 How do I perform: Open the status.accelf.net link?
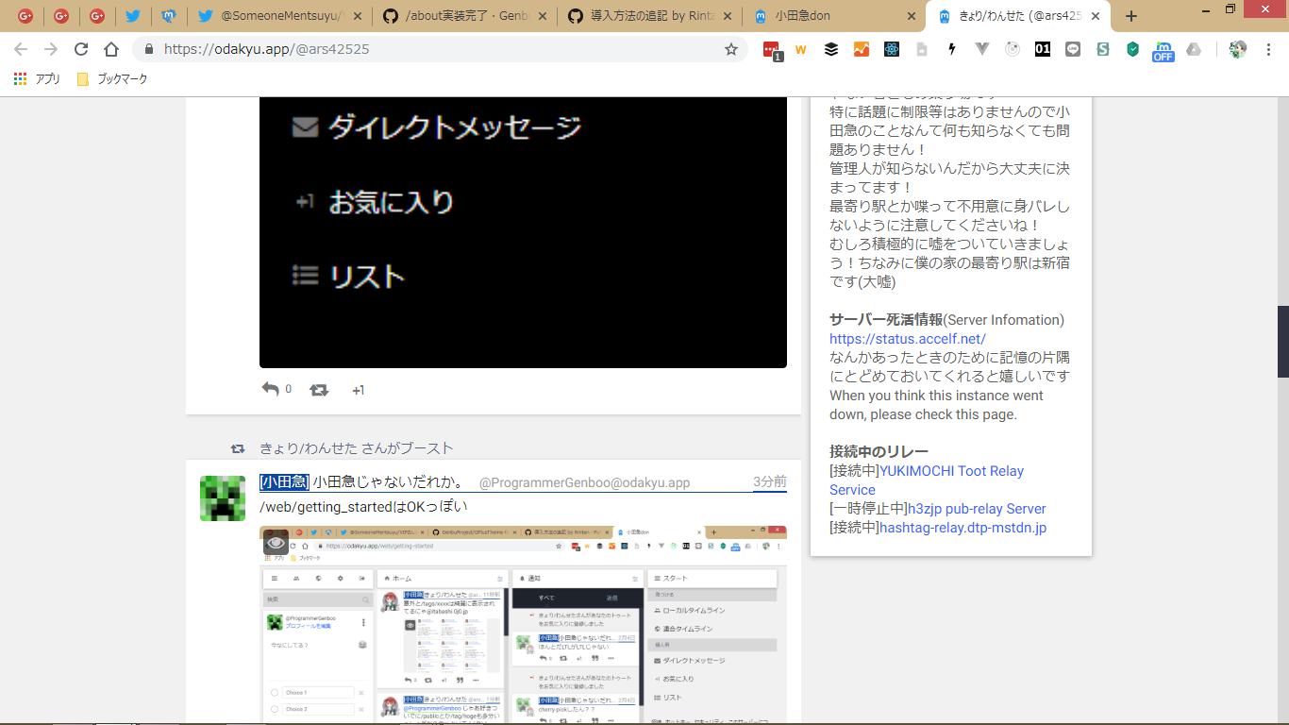pos(908,338)
